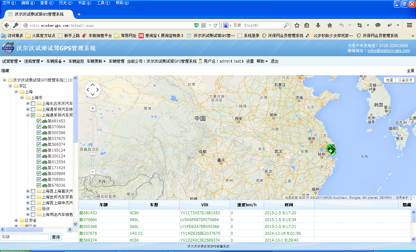Viewport: 416px width, 252px height.
Task: Uncheck vehicle 架681453 checkbox
Action: [39, 121]
